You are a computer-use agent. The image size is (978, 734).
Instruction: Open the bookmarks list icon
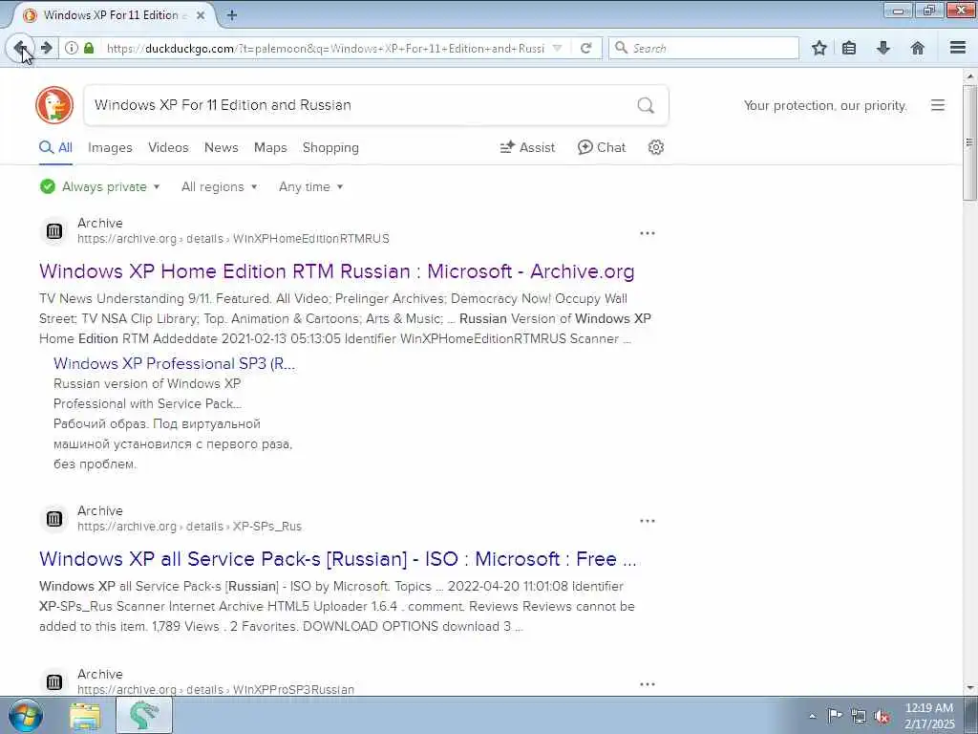849,48
